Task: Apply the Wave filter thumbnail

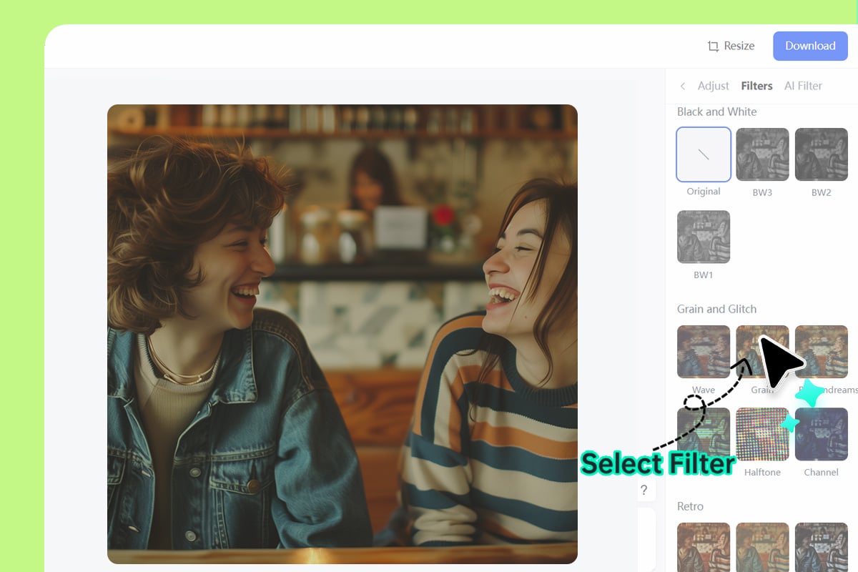Action: [x=704, y=352]
